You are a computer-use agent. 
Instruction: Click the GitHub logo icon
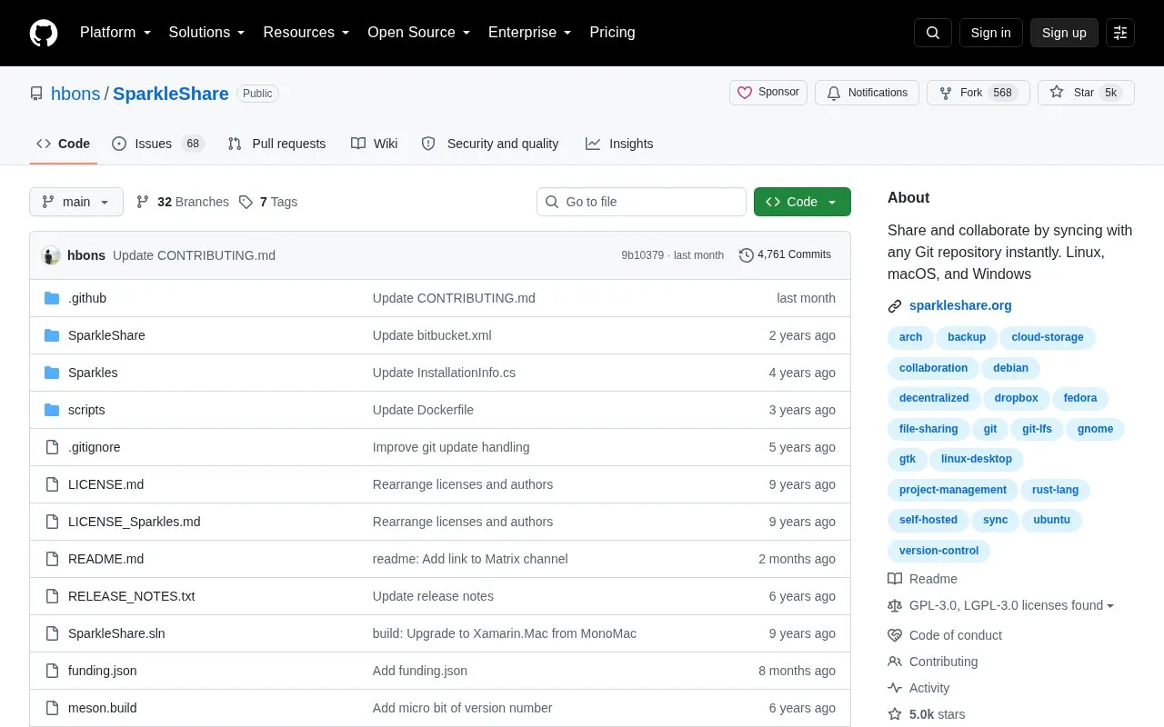pyautogui.click(x=44, y=33)
